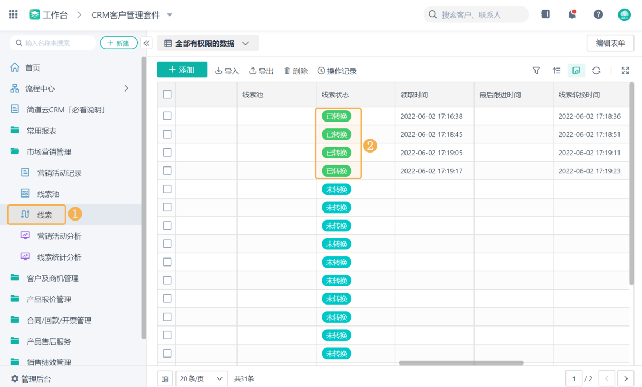Click the filter funnel icon
Viewport: 642px width, 387px height.
click(536, 71)
